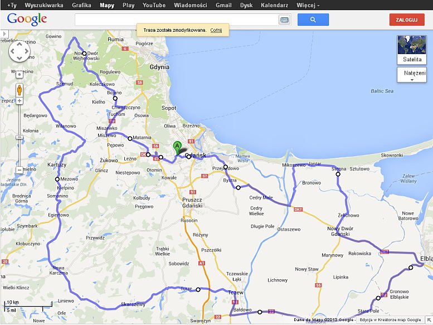
Task: Click the Żukowo town label
Action: pyautogui.click(x=109, y=160)
